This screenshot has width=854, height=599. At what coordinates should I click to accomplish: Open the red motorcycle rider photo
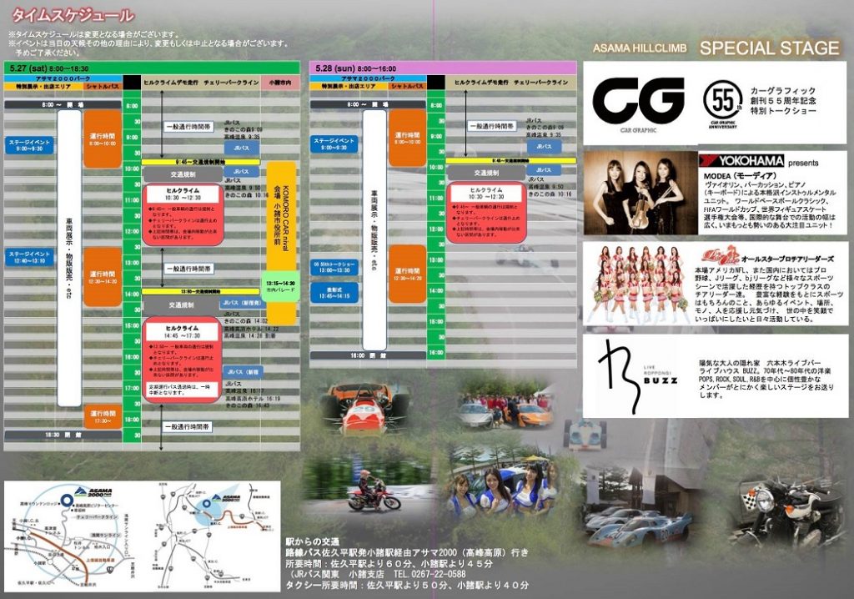(369, 485)
